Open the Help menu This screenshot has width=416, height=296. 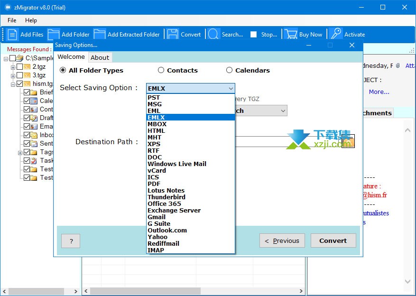(x=31, y=20)
